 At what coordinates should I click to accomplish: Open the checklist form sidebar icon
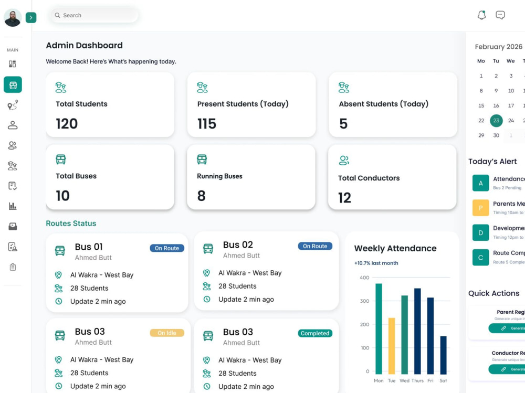13,186
